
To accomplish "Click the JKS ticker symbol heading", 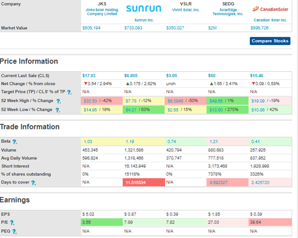I will click(x=101, y=4).
